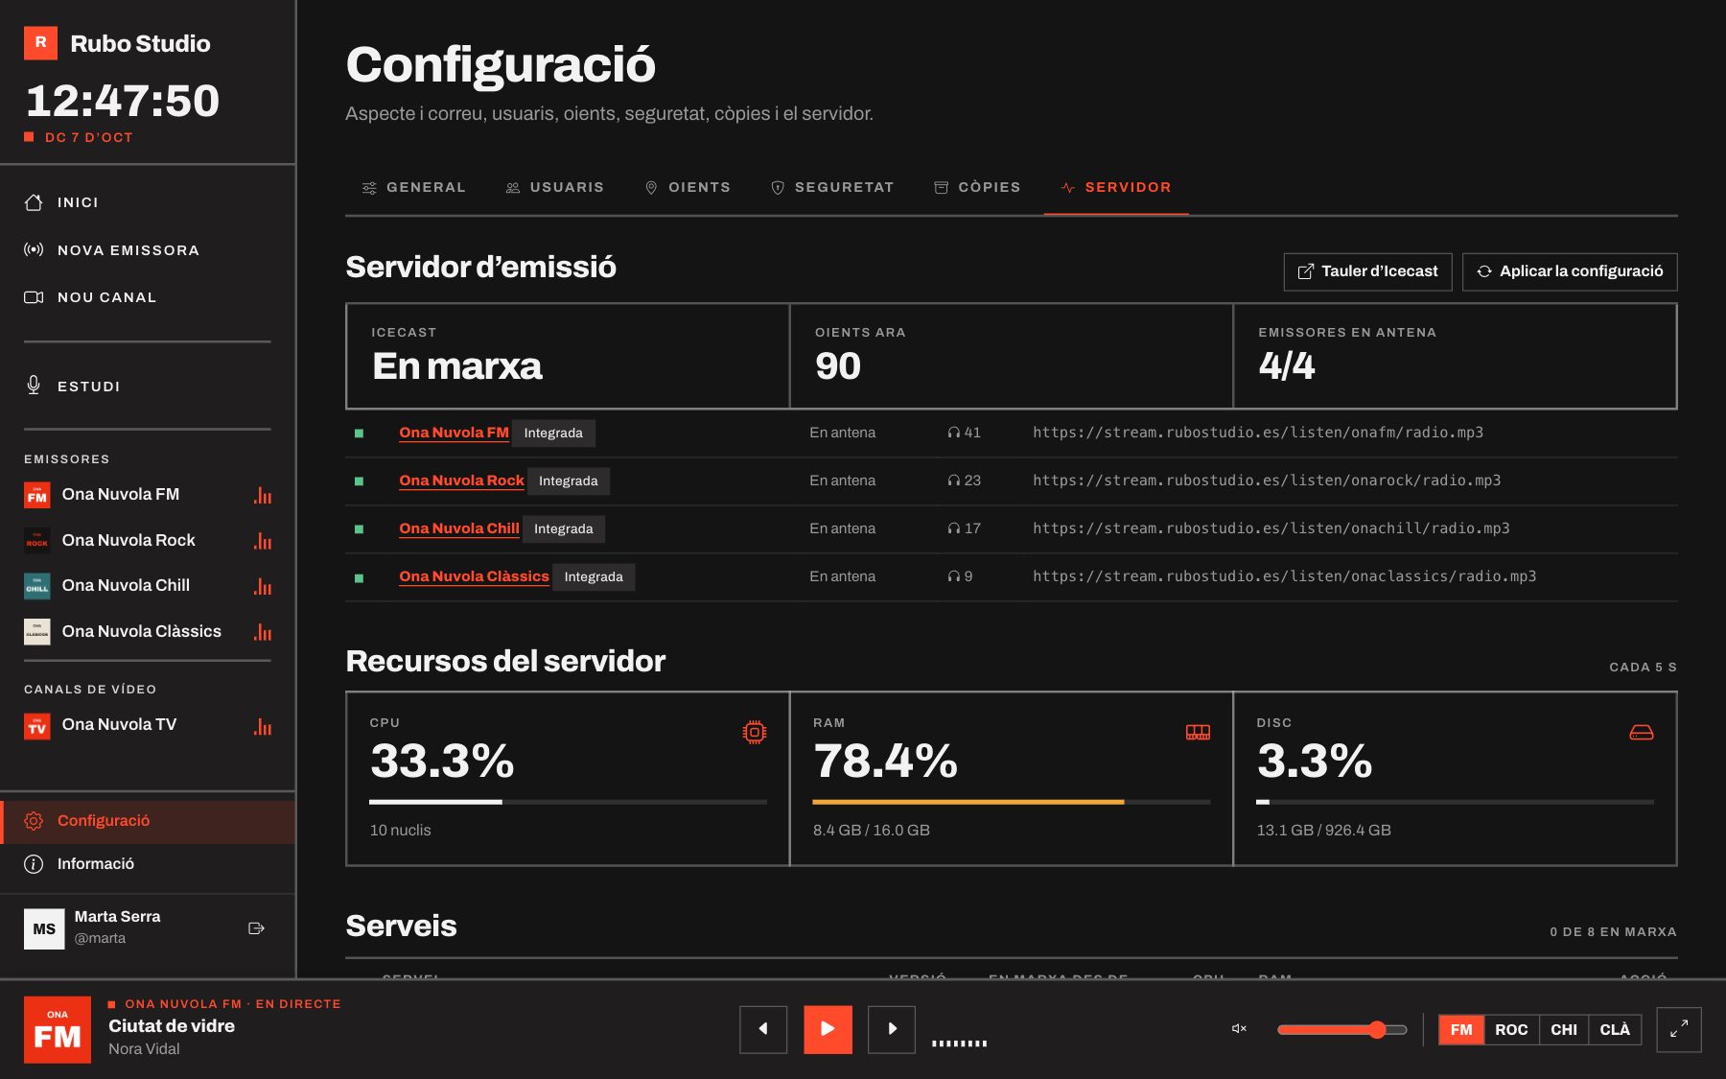Open the Còpies tab
The width and height of the screenshot is (1726, 1079).
(x=978, y=187)
